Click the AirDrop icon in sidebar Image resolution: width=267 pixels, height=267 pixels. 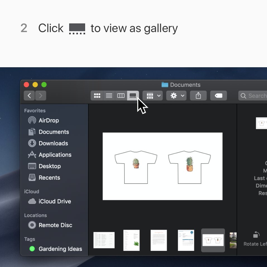(32, 120)
